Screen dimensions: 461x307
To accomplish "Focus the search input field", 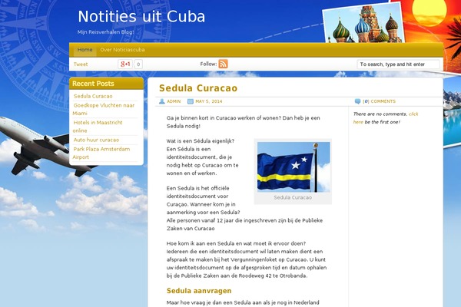I will coord(398,64).
